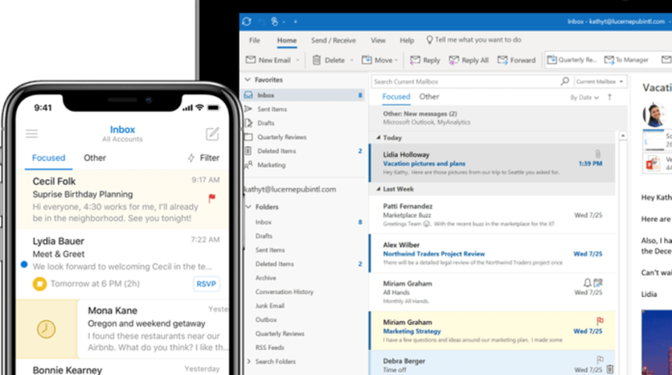
Task: Open the hamburger menu on the phone
Action: pos(32,134)
